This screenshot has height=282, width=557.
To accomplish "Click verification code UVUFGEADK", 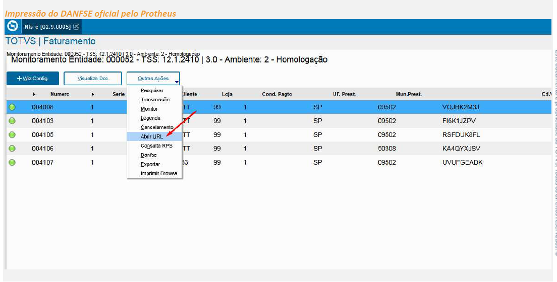I will [x=463, y=163].
